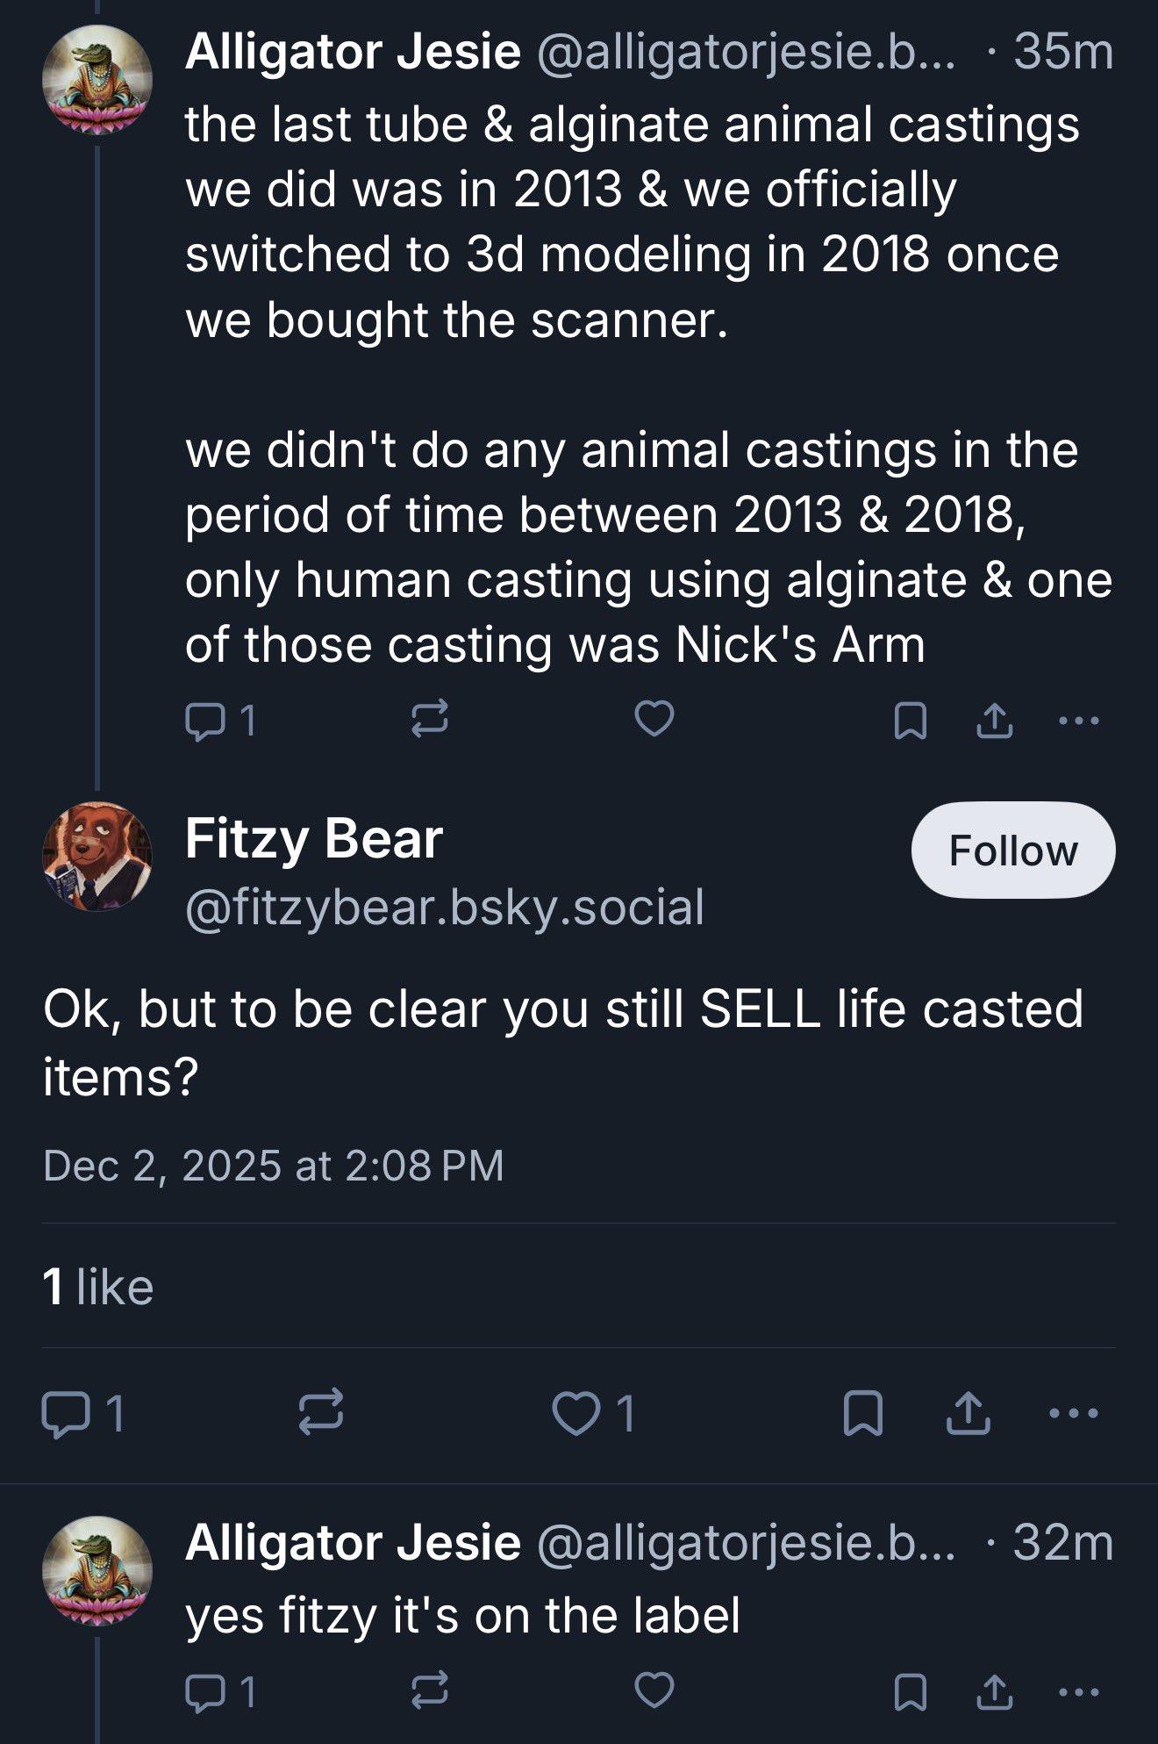
Task: Share Fitzy Bear's main post
Action: point(967,1414)
